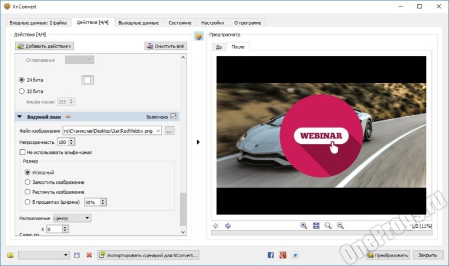Collapse the preview panel with black arrow

point(198,142)
